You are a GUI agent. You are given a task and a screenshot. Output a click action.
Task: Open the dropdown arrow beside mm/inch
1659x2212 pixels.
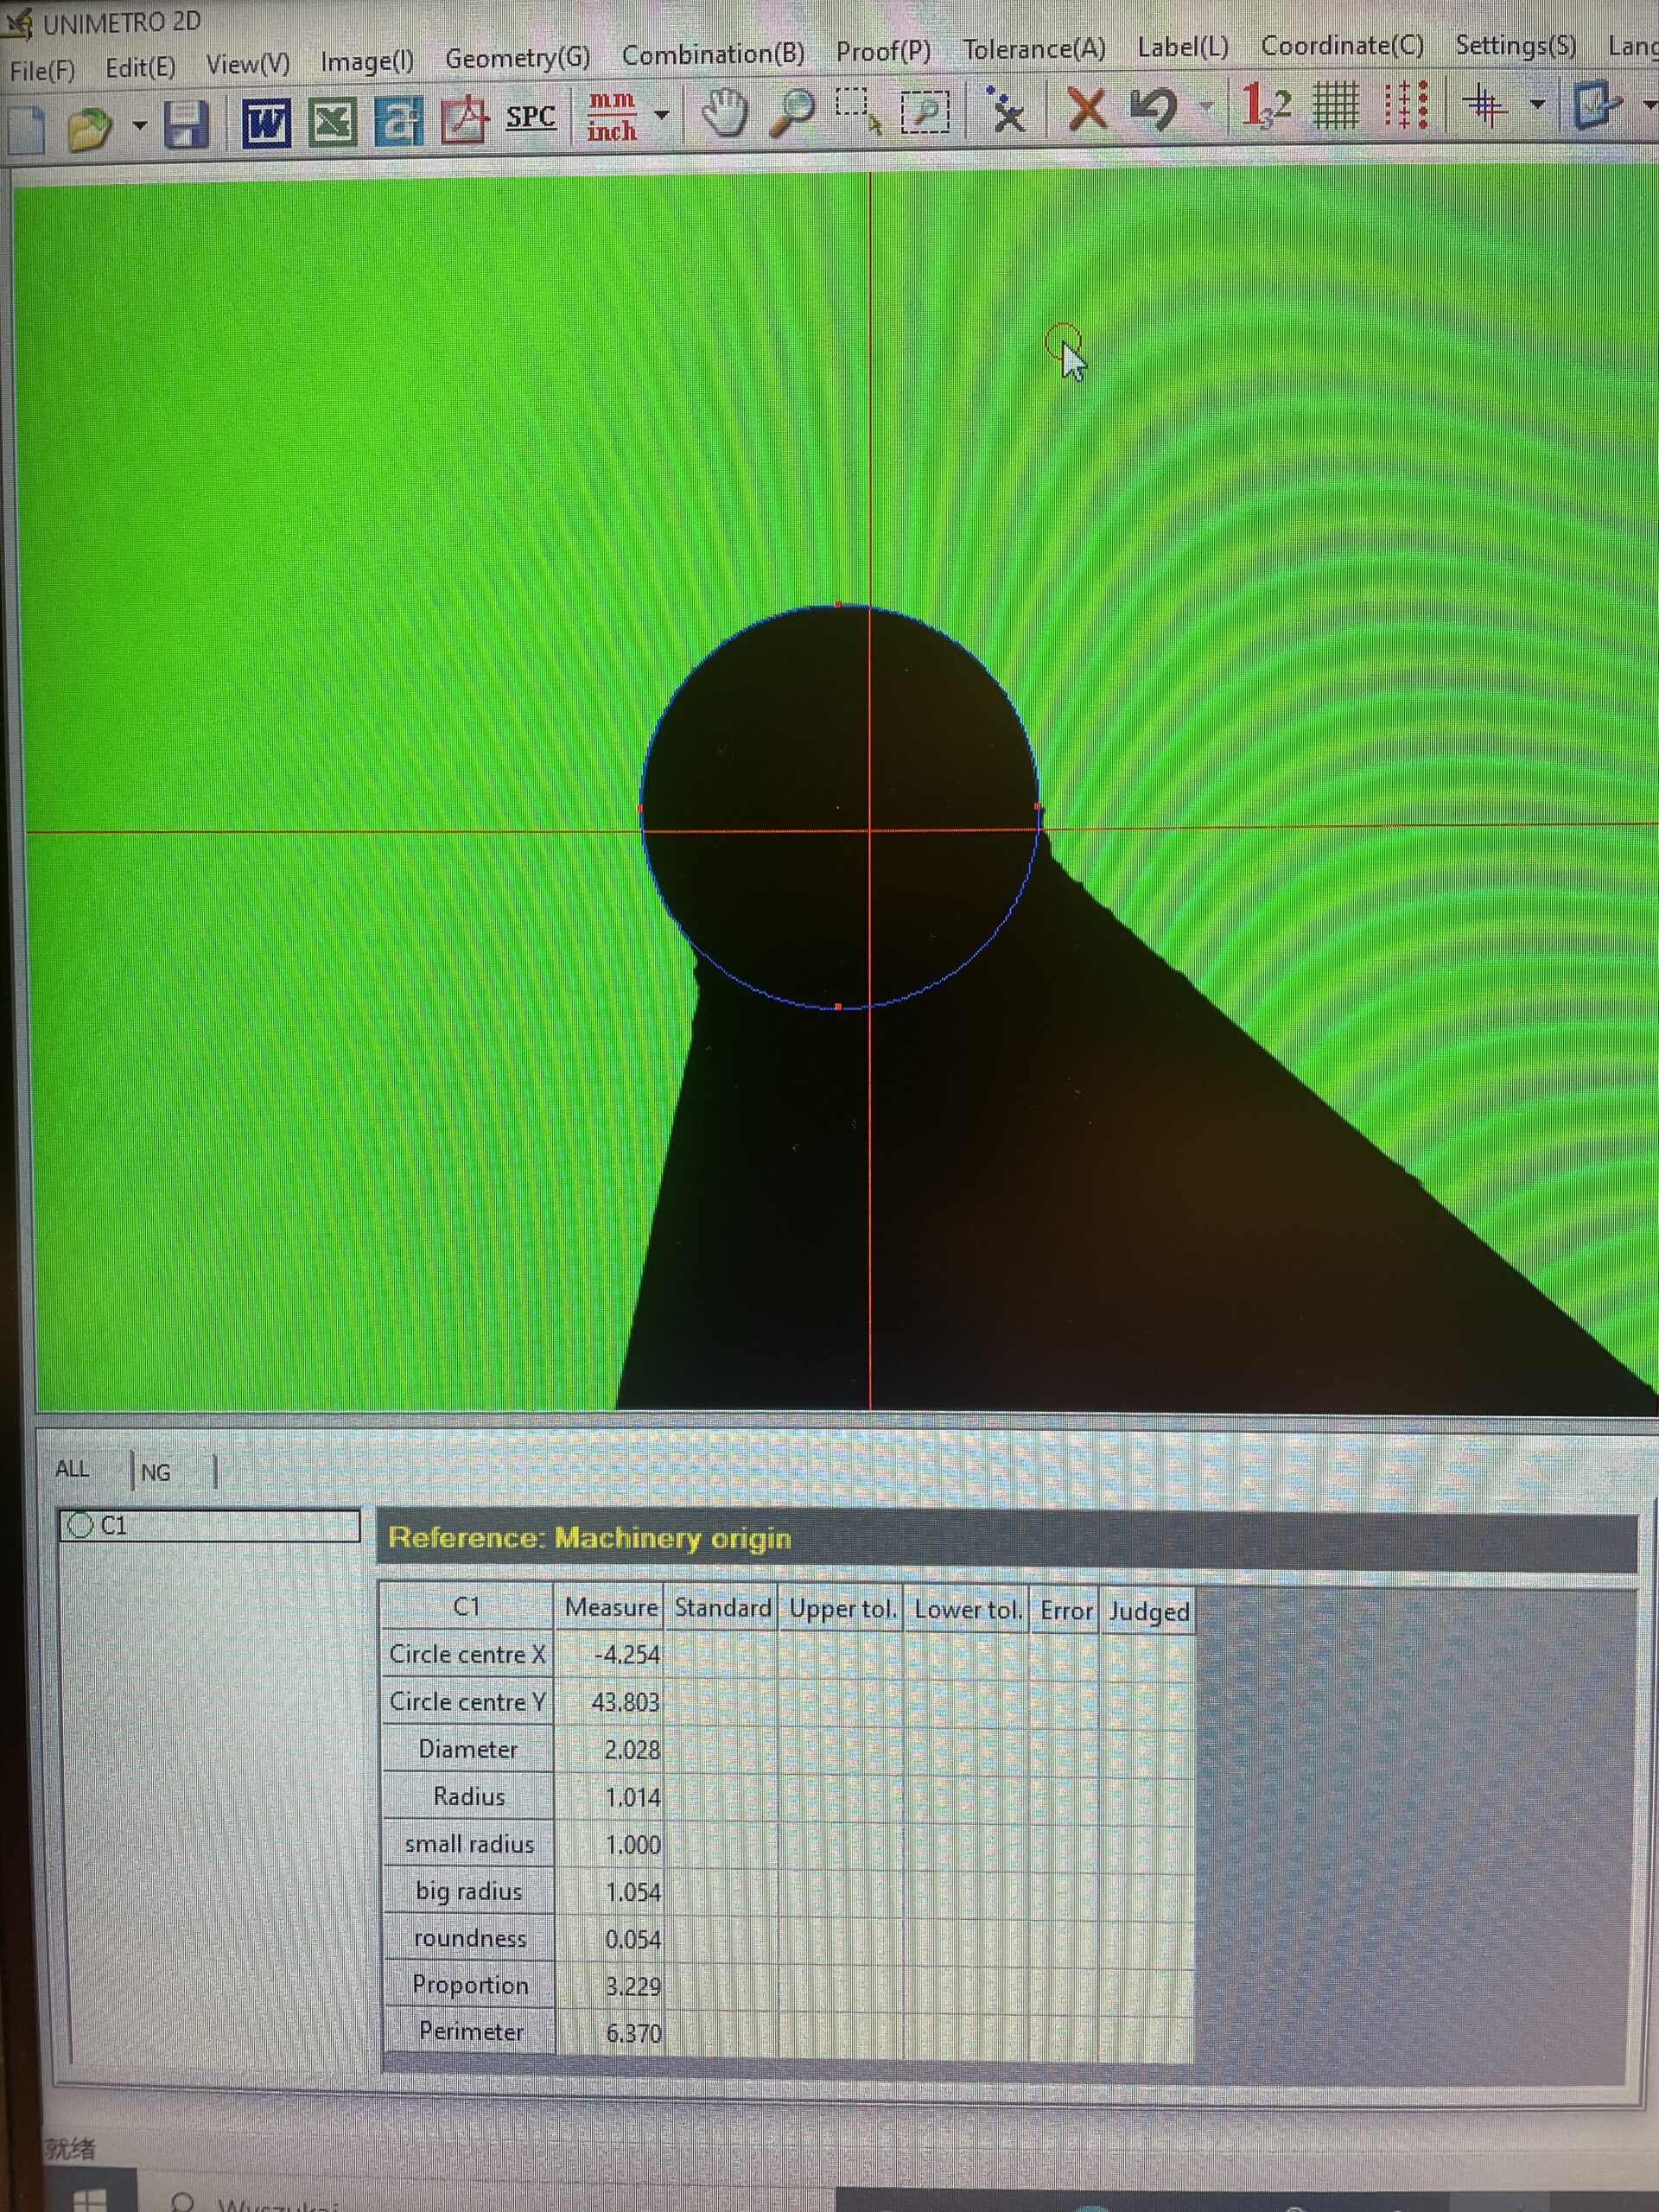click(661, 115)
